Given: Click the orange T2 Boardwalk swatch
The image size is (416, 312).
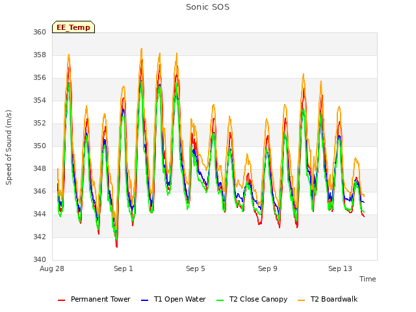Looking at the screenshot, I should (302, 300).
